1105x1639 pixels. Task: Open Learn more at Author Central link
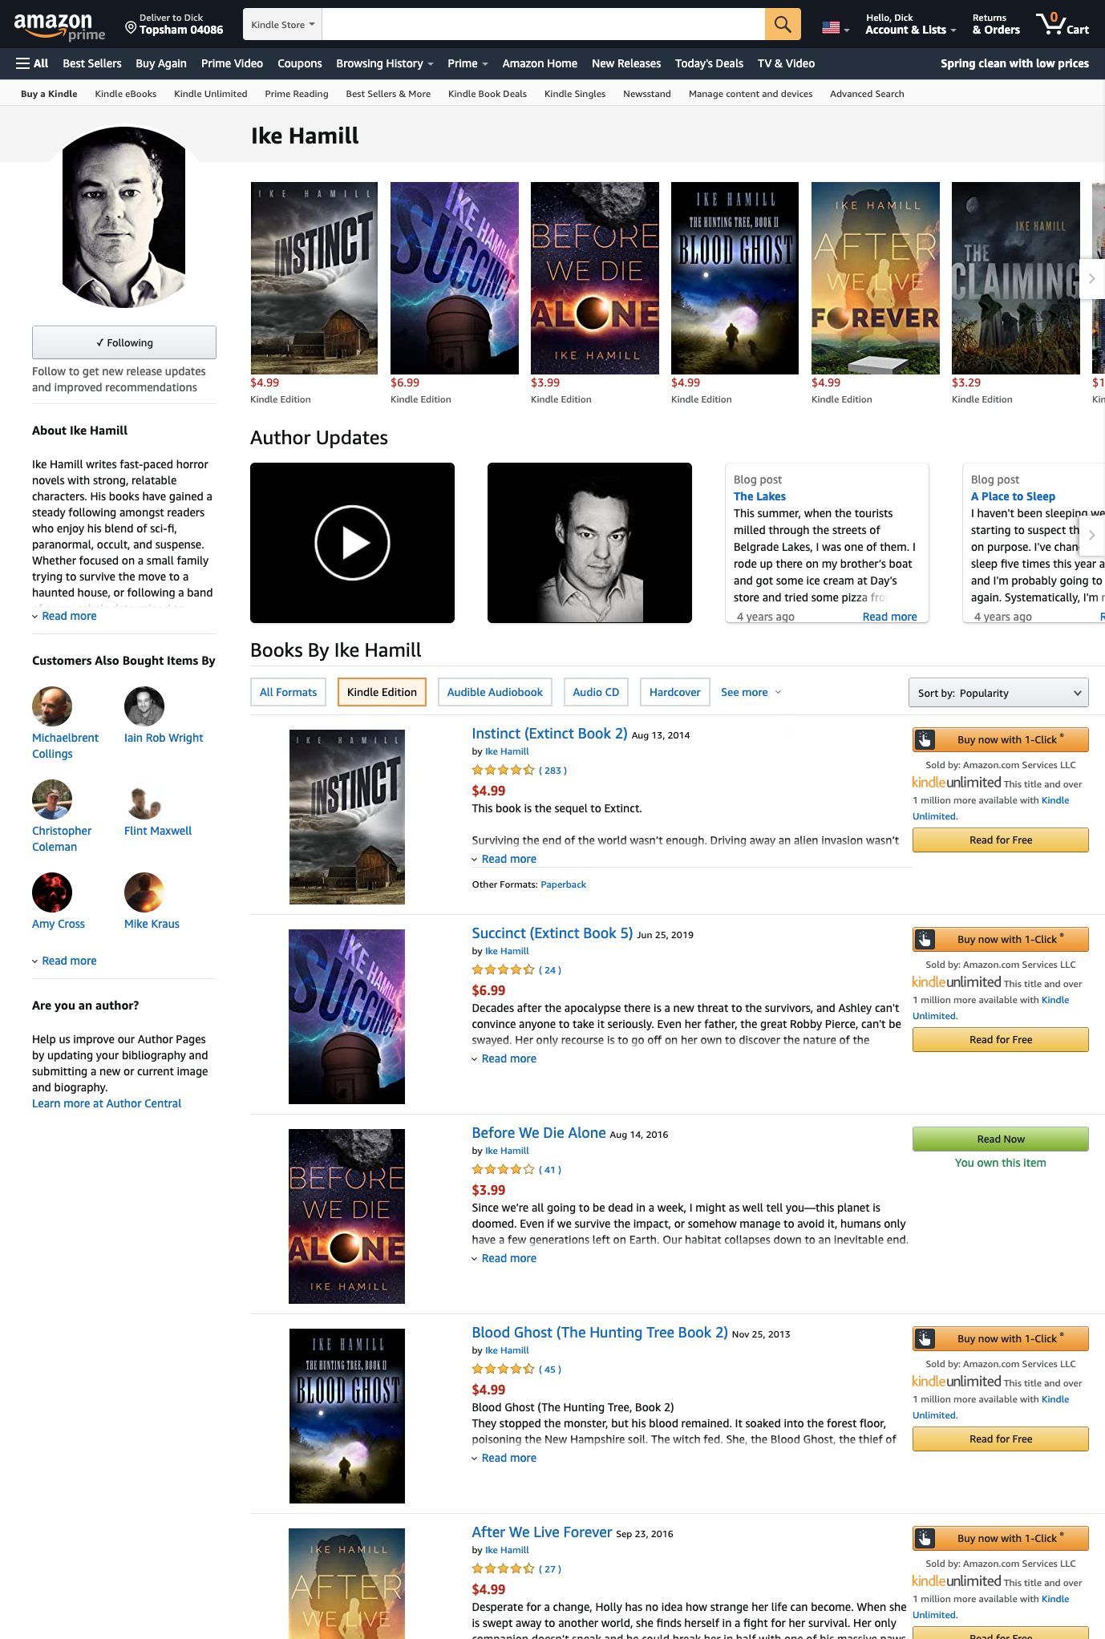click(x=107, y=1103)
